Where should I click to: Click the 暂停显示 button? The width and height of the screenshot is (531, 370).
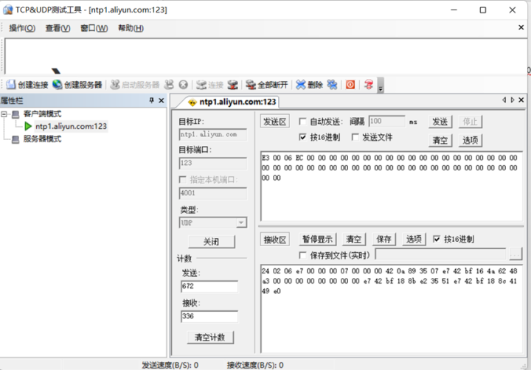(318, 240)
